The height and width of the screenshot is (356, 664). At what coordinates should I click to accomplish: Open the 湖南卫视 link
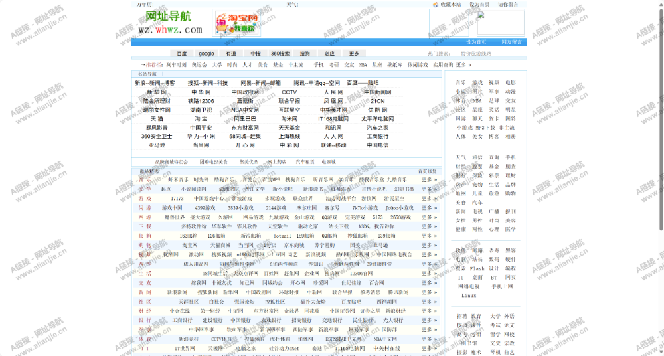point(201,110)
